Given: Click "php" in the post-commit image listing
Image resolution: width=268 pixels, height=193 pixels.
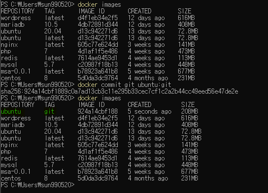Looking at the screenshot, I should (6, 152).
